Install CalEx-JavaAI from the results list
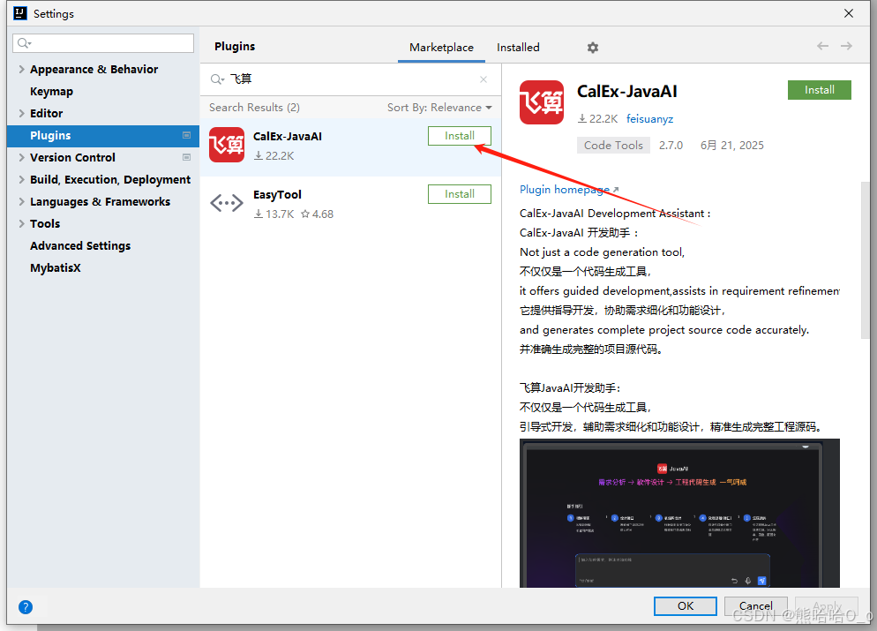This screenshot has width=877, height=631. (459, 136)
